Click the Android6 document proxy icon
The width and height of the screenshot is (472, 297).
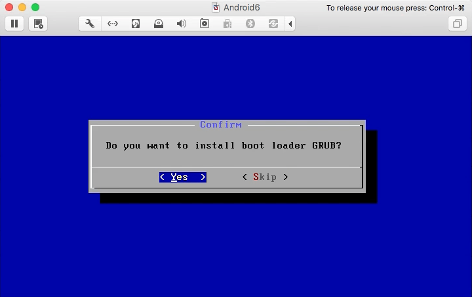216,7
